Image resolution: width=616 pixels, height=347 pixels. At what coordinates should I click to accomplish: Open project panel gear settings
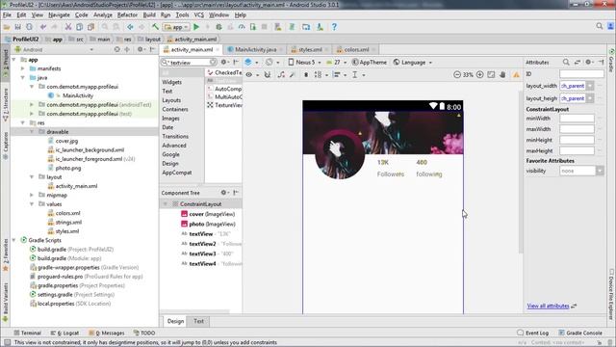[141, 49]
